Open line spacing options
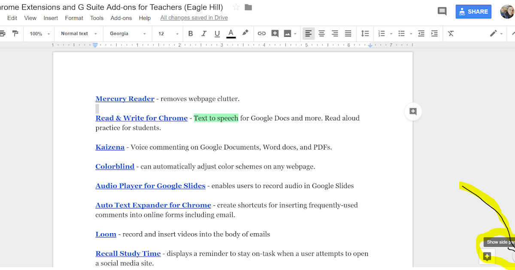Image resolution: width=515 pixels, height=270 pixels. coord(365,33)
